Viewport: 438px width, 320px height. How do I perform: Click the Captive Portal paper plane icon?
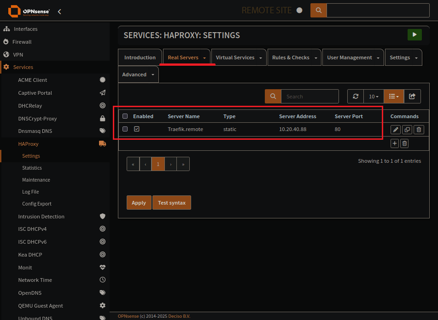click(103, 92)
